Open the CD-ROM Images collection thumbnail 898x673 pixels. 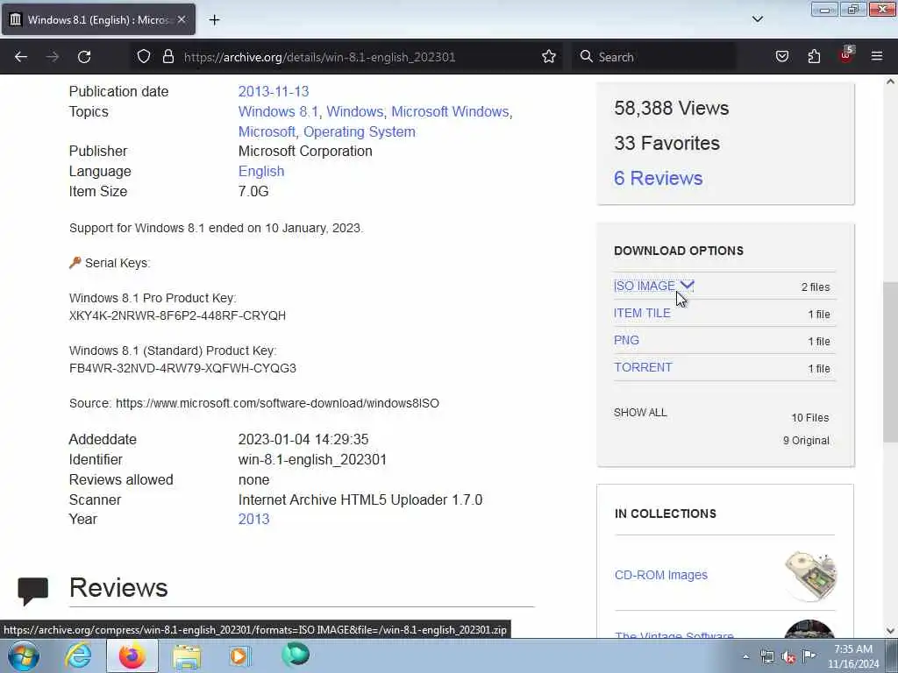pos(810,576)
